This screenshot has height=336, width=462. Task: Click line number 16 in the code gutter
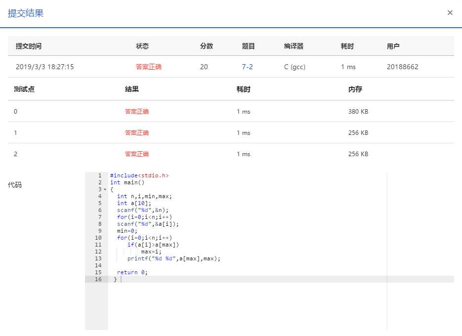[98, 279]
